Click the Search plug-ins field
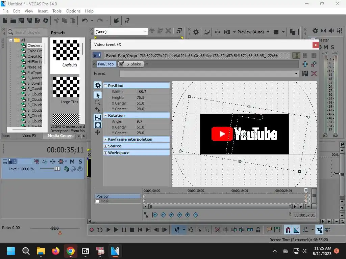 (28, 32)
